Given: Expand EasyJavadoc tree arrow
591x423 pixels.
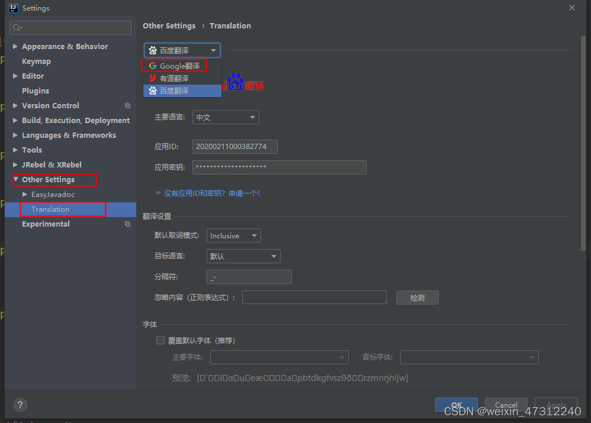Looking at the screenshot, I should pos(25,195).
